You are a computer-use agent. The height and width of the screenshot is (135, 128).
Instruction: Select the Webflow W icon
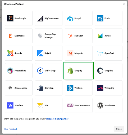(10, 105)
